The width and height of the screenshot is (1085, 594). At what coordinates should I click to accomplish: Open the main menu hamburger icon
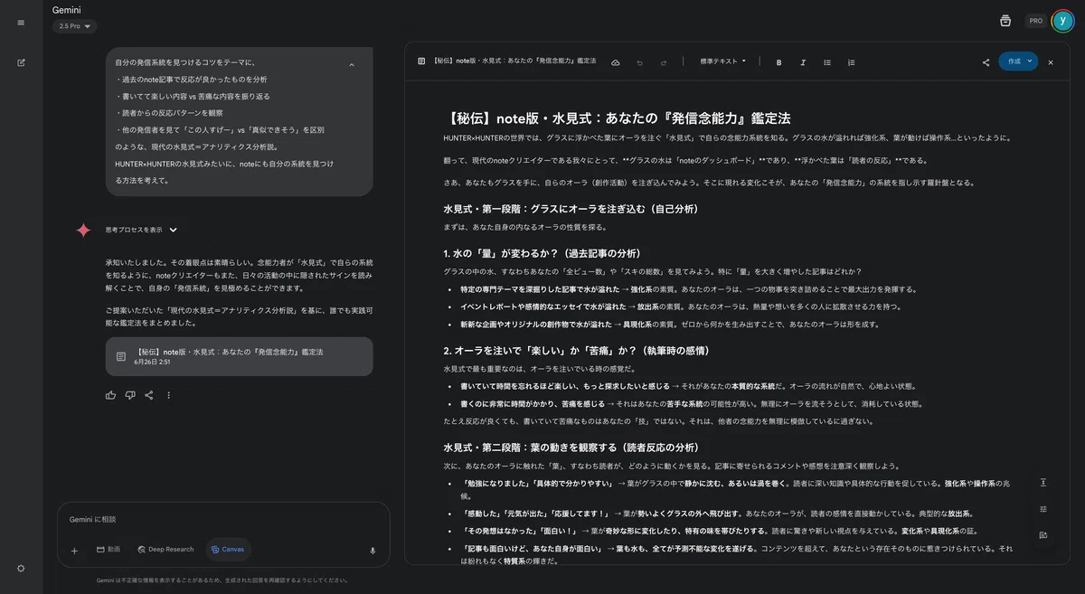[x=21, y=23]
